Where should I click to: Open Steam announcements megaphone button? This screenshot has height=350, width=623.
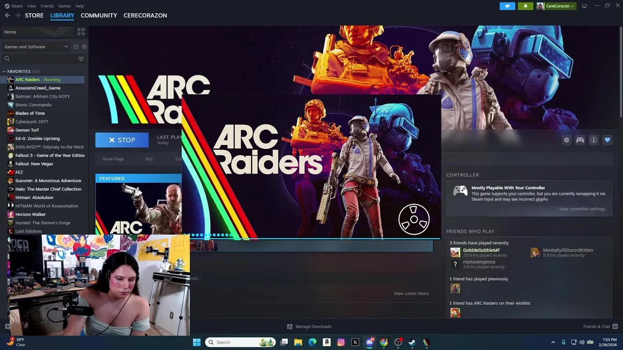coord(507,6)
